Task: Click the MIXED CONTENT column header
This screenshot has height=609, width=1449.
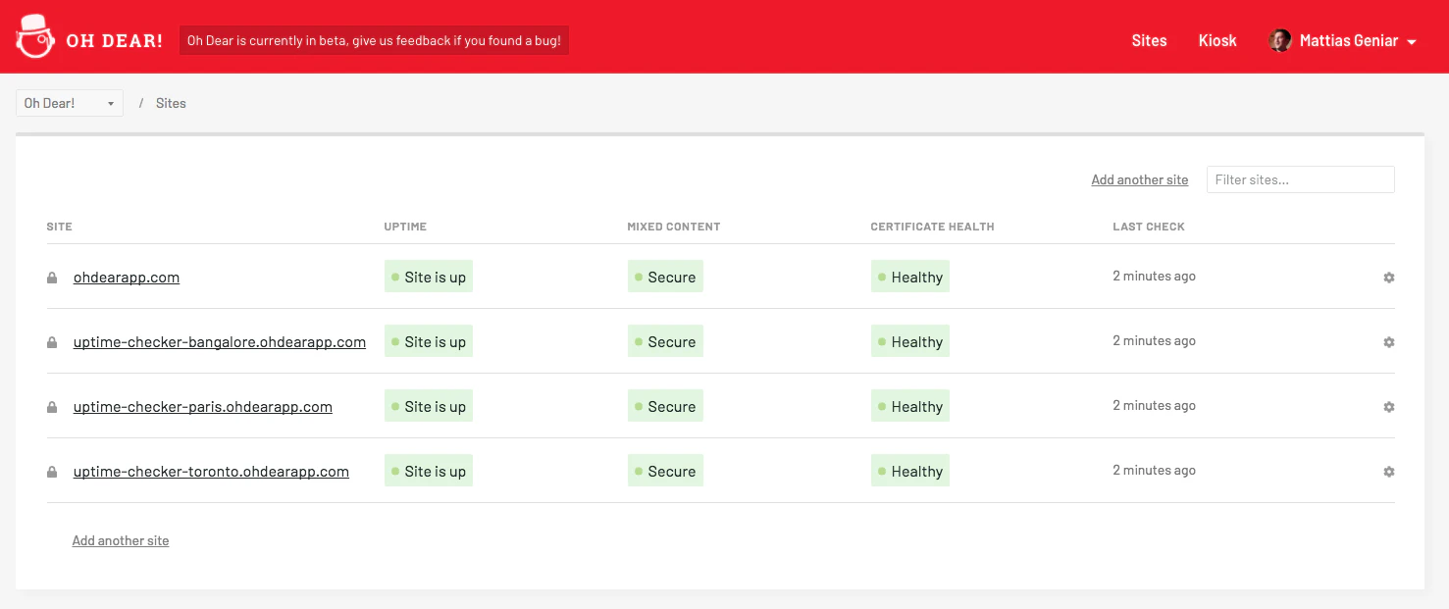Action: click(x=674, y=227)
